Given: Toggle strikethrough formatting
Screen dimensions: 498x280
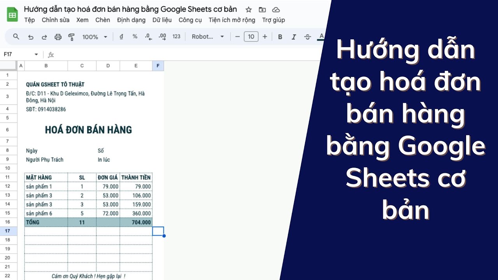Looking at the screenshot, I should click(307, 37).
